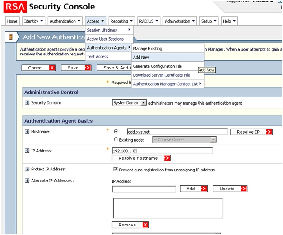Open the Authentication menu
The image size is (283, 235).
click(65, 21)
